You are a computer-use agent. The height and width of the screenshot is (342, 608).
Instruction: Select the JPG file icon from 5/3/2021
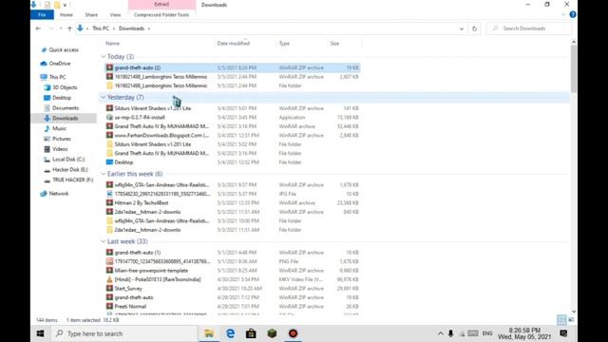(110, 194)
